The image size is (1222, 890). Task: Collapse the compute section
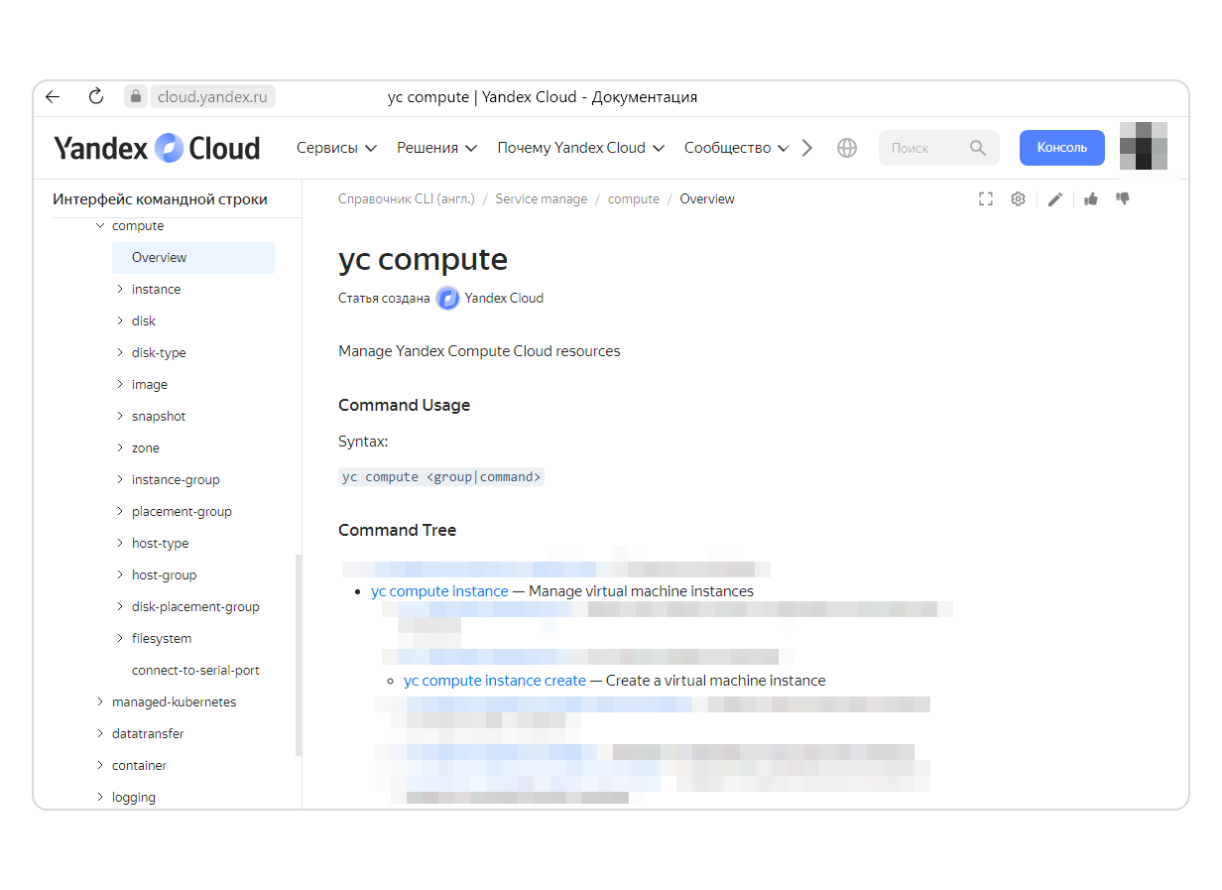point(99,225)
